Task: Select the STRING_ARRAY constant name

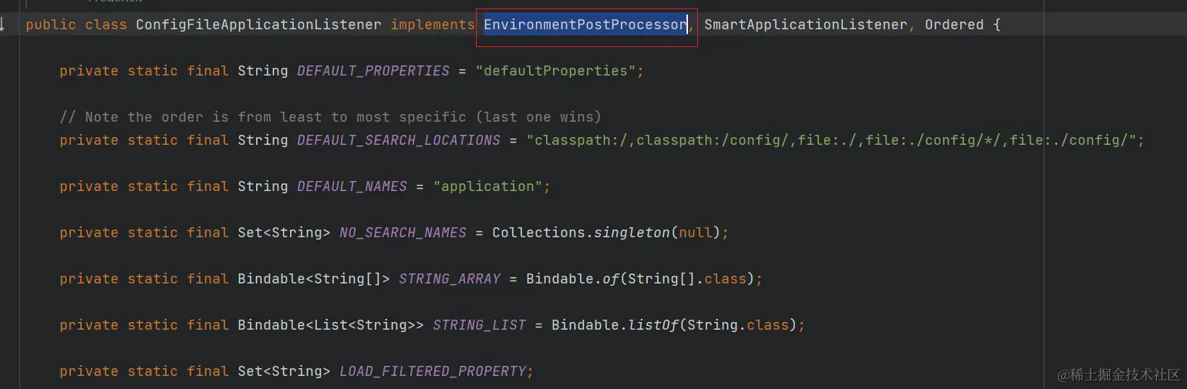Action: (450, 279)
